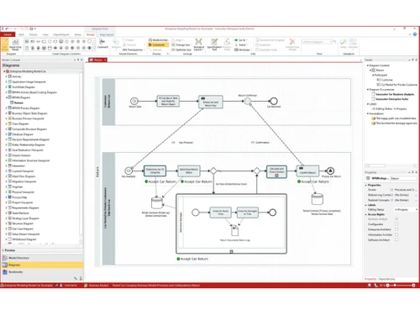Select the first exclusive gateway diamond in the lower pool
The width and height of the screenshot is (420, 315).
213,171
